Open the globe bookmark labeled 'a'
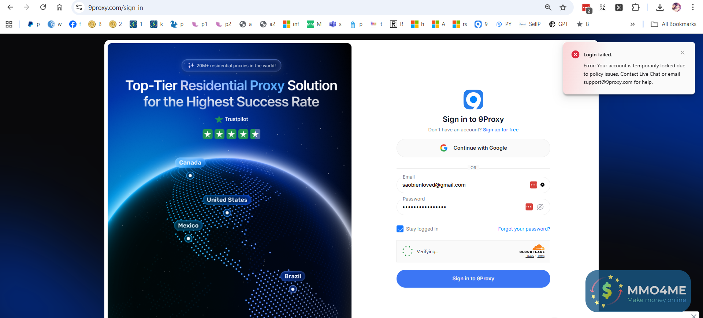 [246, 24]
